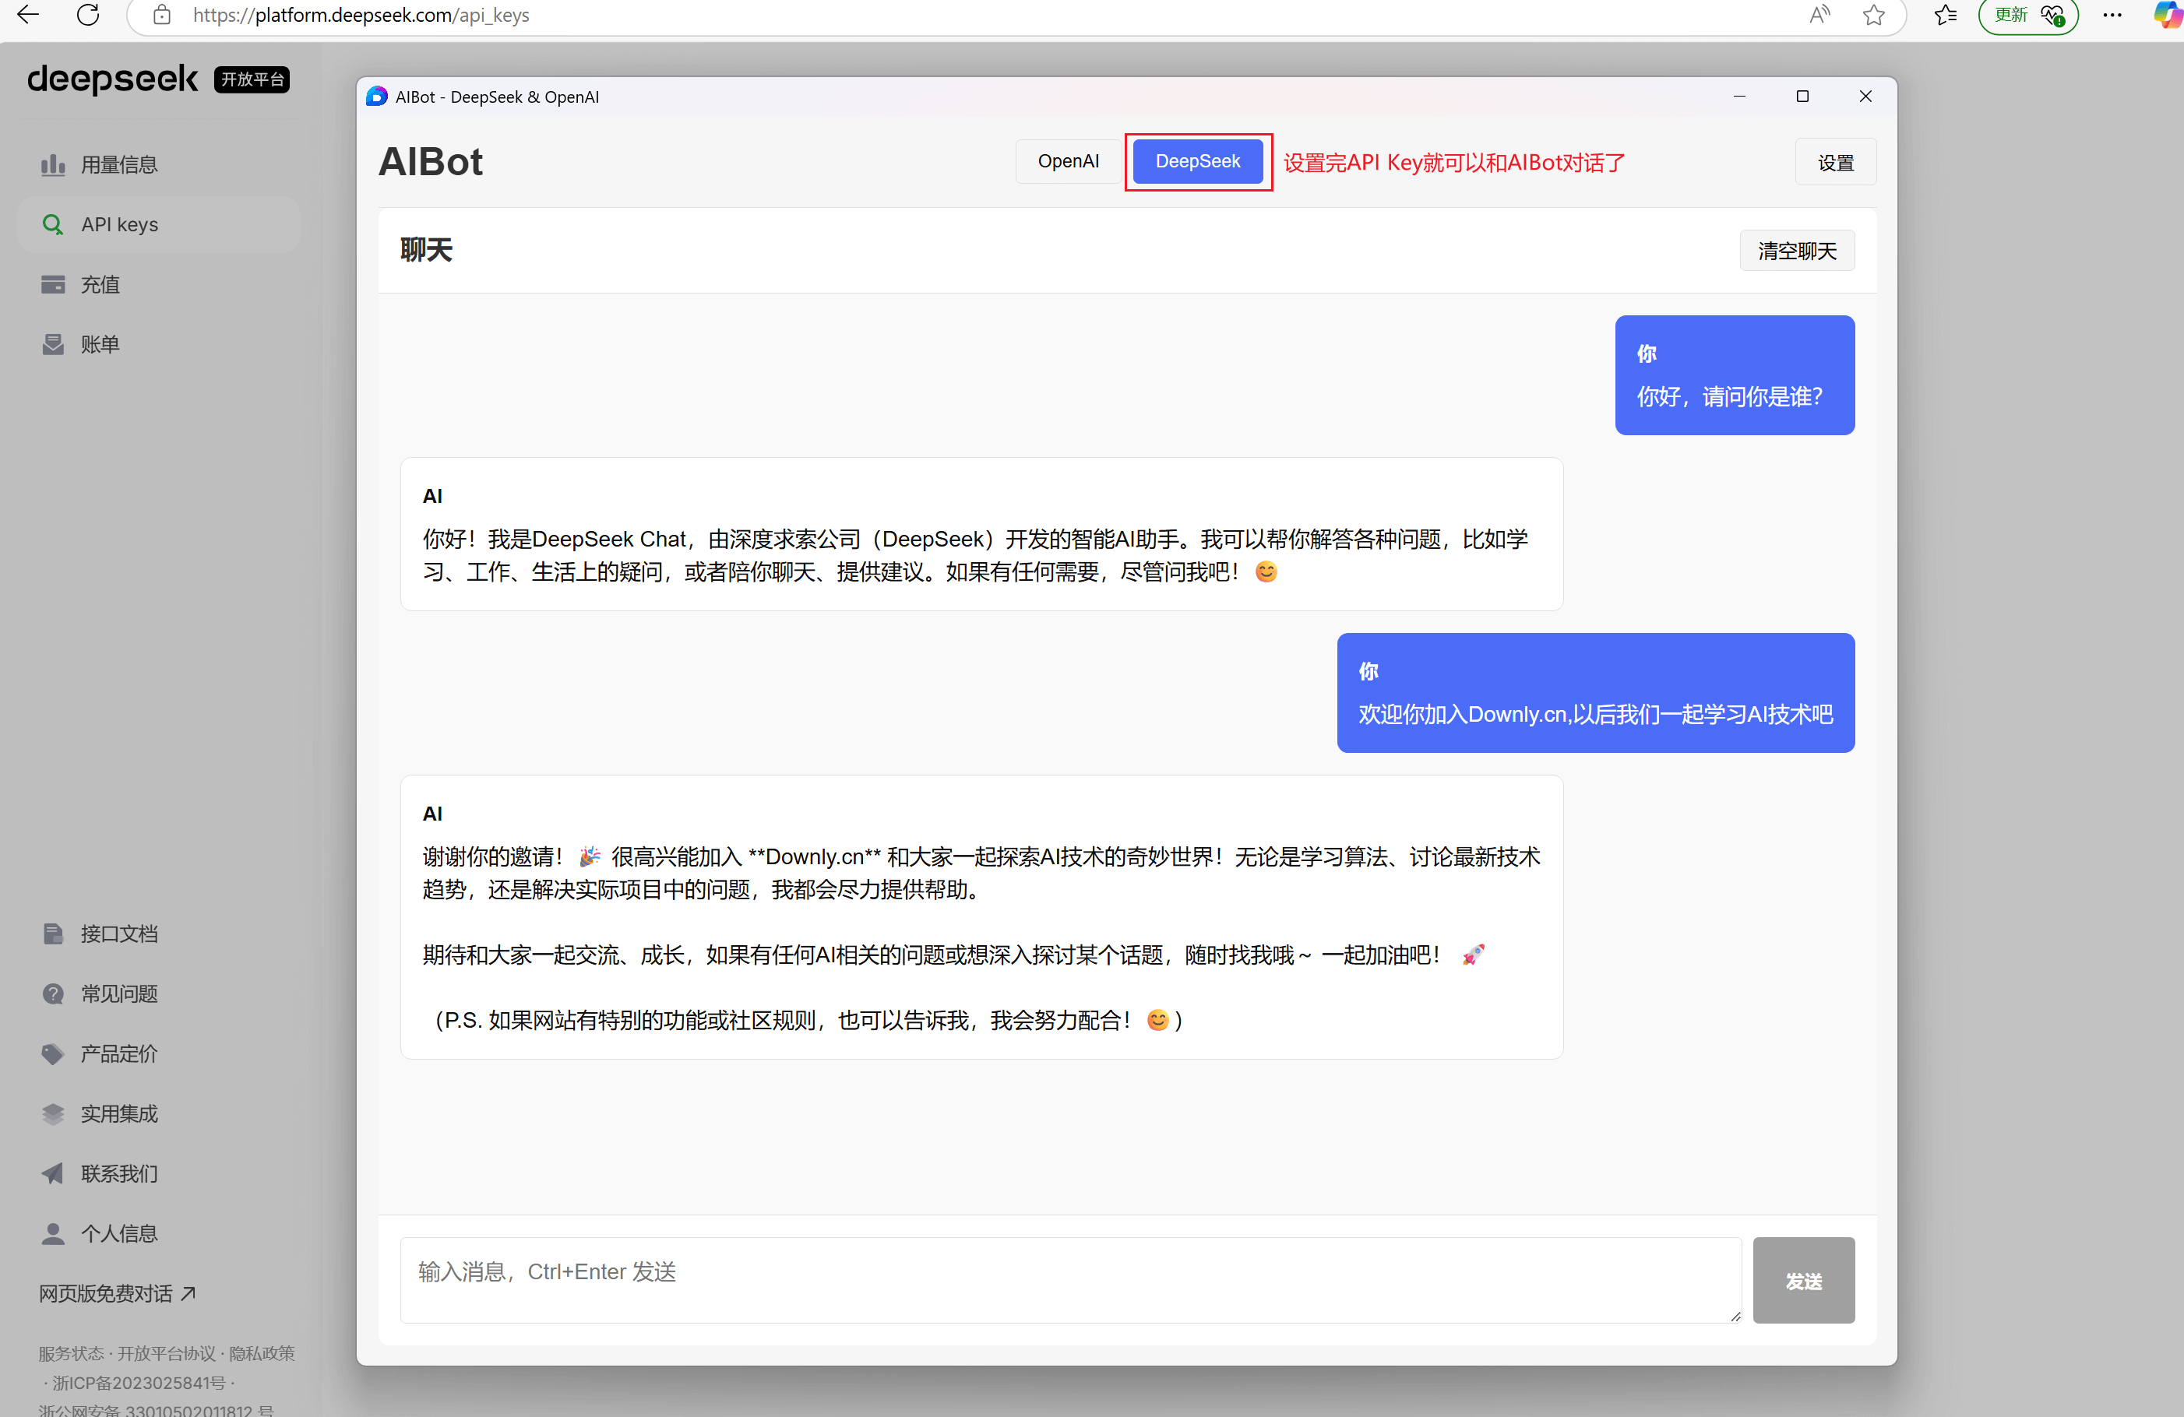
Task: Open 个人信息 in the sidebar
Action: pyautogui.click(x=159, y=1233)
